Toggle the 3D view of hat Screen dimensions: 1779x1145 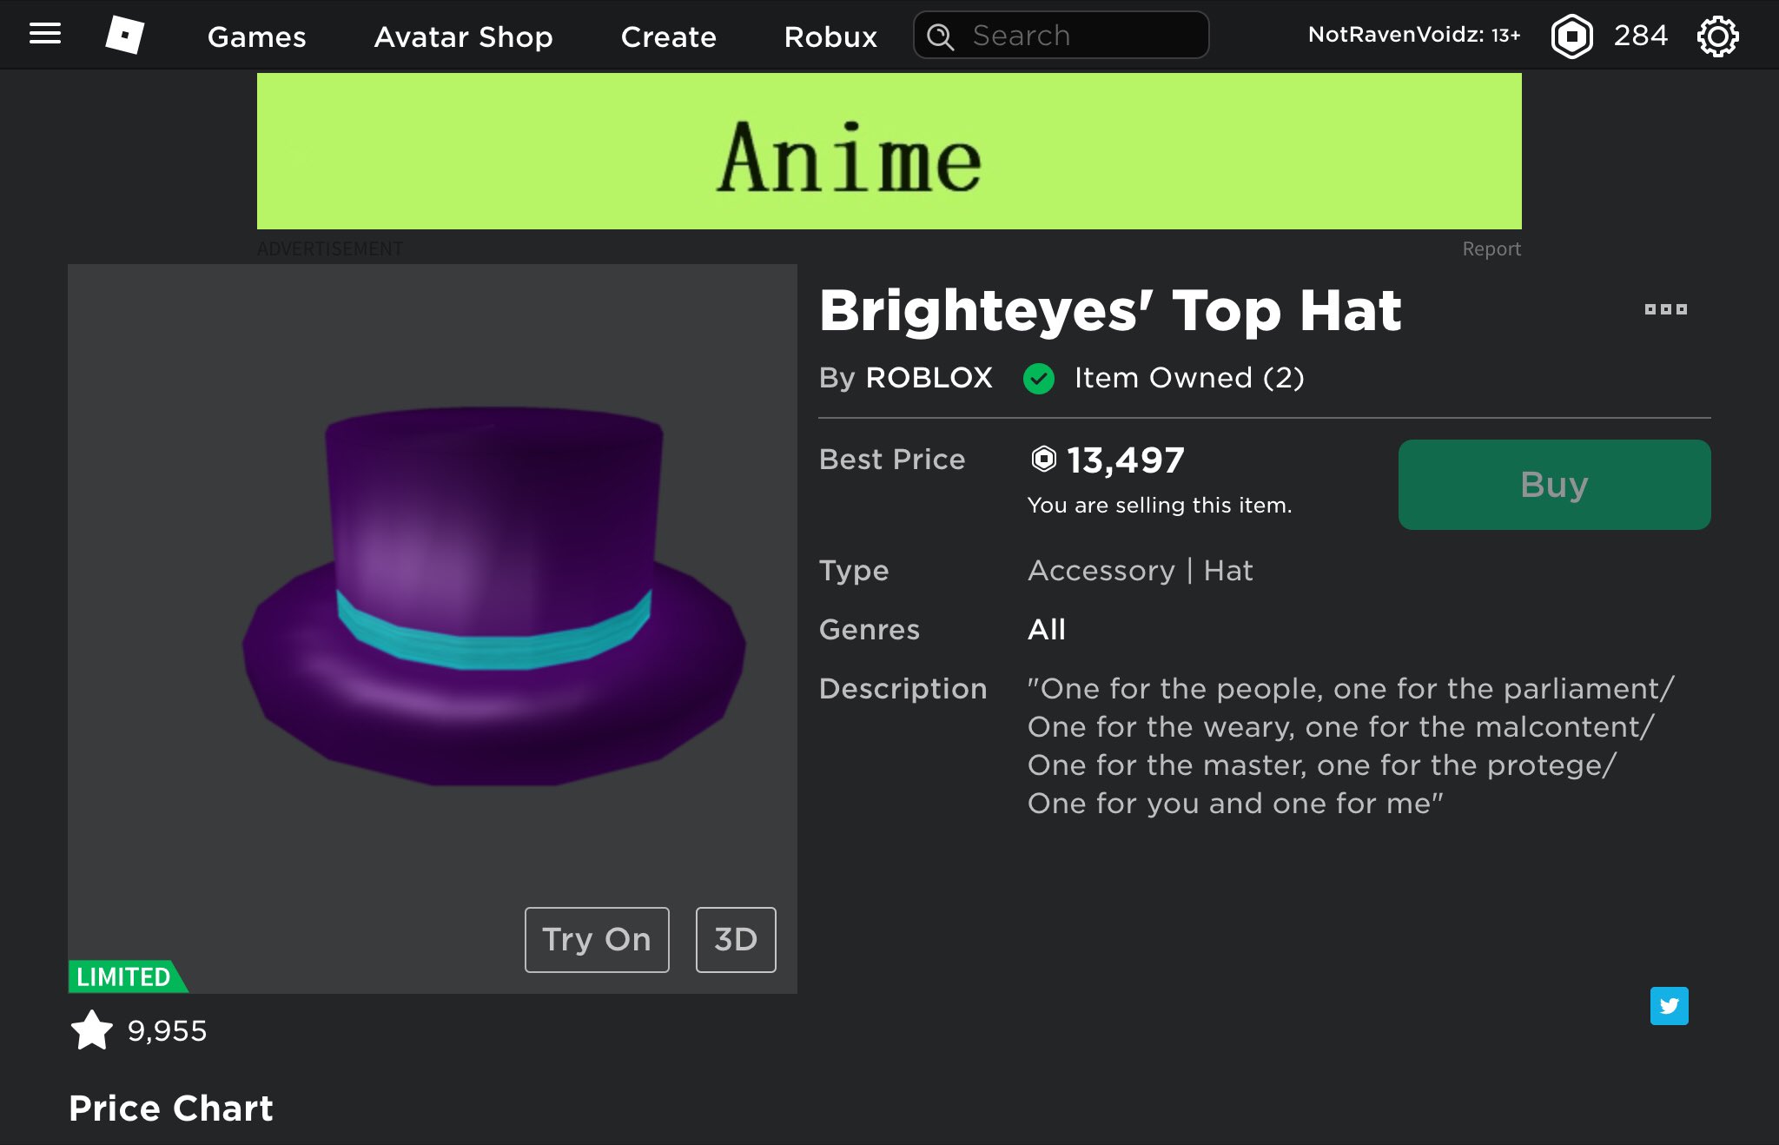(735, 940)
